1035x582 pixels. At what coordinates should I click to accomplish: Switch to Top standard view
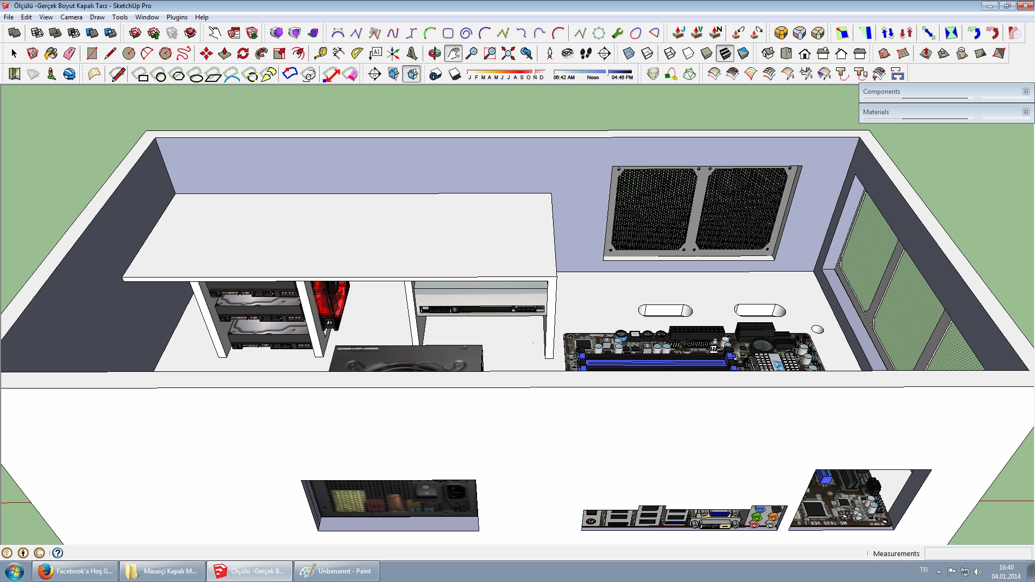pos(786,53)
